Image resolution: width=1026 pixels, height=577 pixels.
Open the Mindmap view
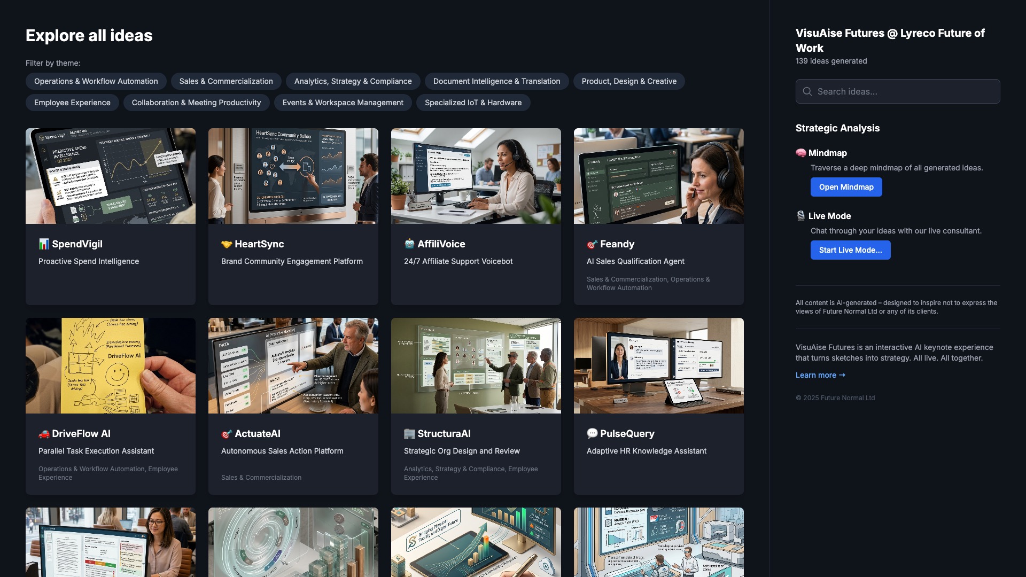(x=846, y=187)
